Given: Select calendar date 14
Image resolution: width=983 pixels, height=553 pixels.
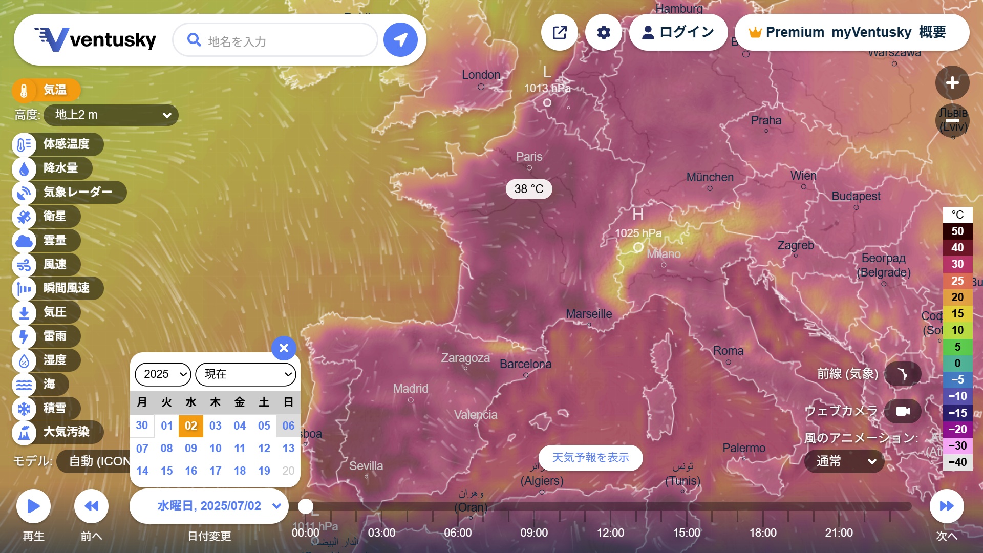Looking at the screenshot, I should (142, 471).
